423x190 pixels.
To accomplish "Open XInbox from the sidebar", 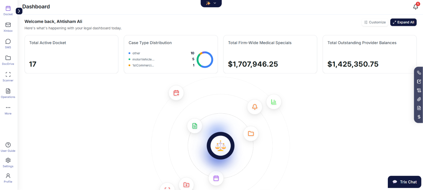I will tap(8, 27).
